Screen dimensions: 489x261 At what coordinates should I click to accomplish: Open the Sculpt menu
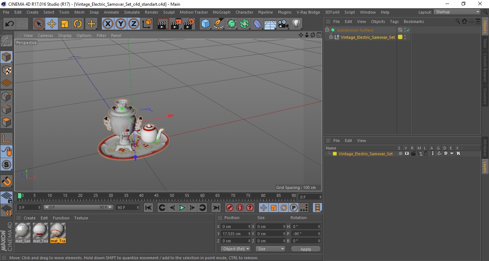(x=169, y=12)
